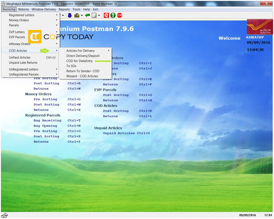
Task: Click operator name ASWATHY
Action: (255, 37)
